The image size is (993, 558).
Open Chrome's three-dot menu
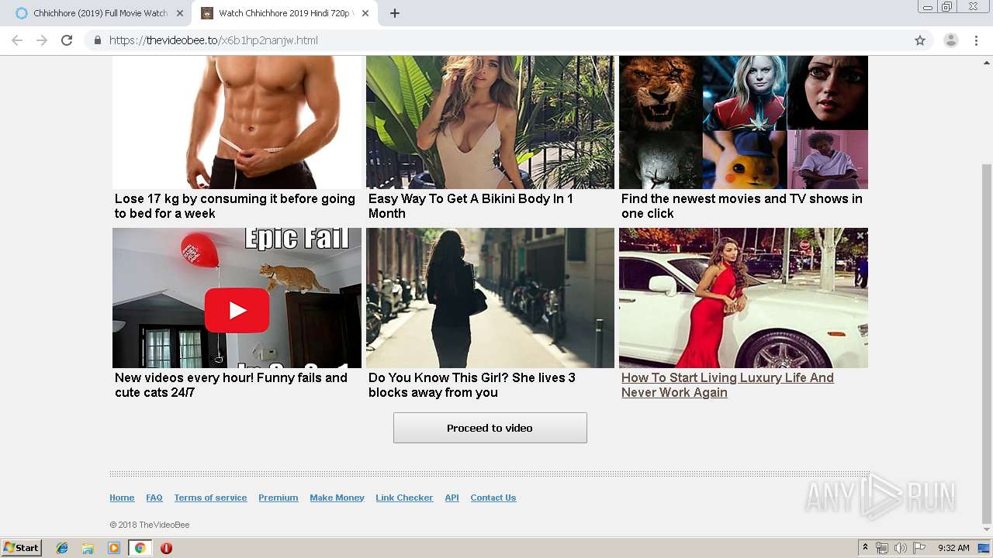976,40
